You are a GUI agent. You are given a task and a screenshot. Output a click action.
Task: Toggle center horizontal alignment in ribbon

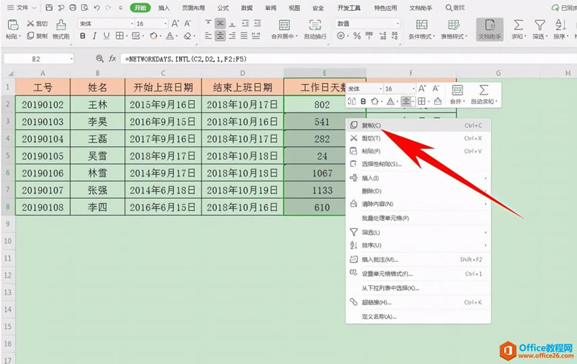point(221,36)
